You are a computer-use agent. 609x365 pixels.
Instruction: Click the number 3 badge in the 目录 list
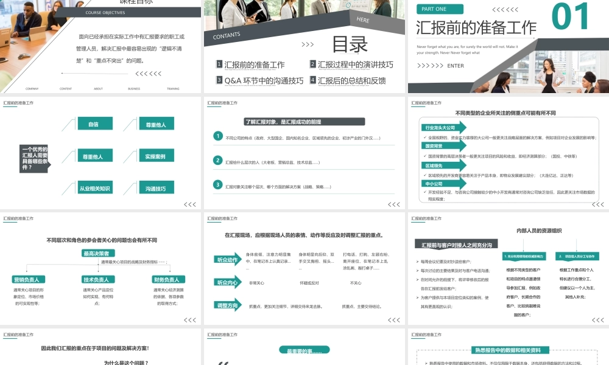(219, 80)
